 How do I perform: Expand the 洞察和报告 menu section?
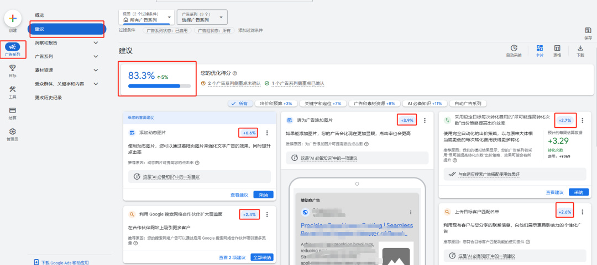coord(67,43)
